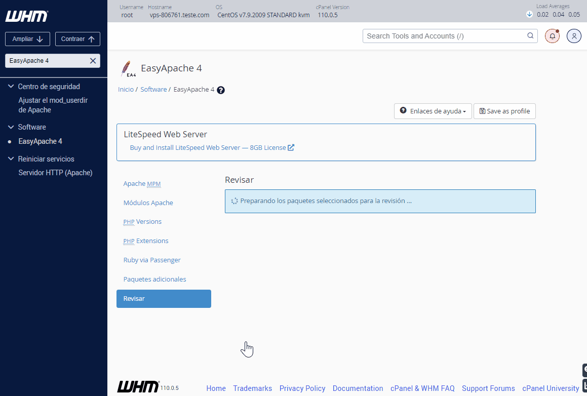Image resolution: width=587 pixels, height=396 pixels.
Task: Collapse all sidebar menus with Contraer
Action: pos(77,39)
